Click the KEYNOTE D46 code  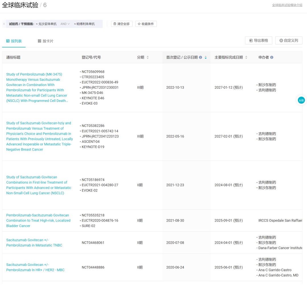tap(93, 98)
